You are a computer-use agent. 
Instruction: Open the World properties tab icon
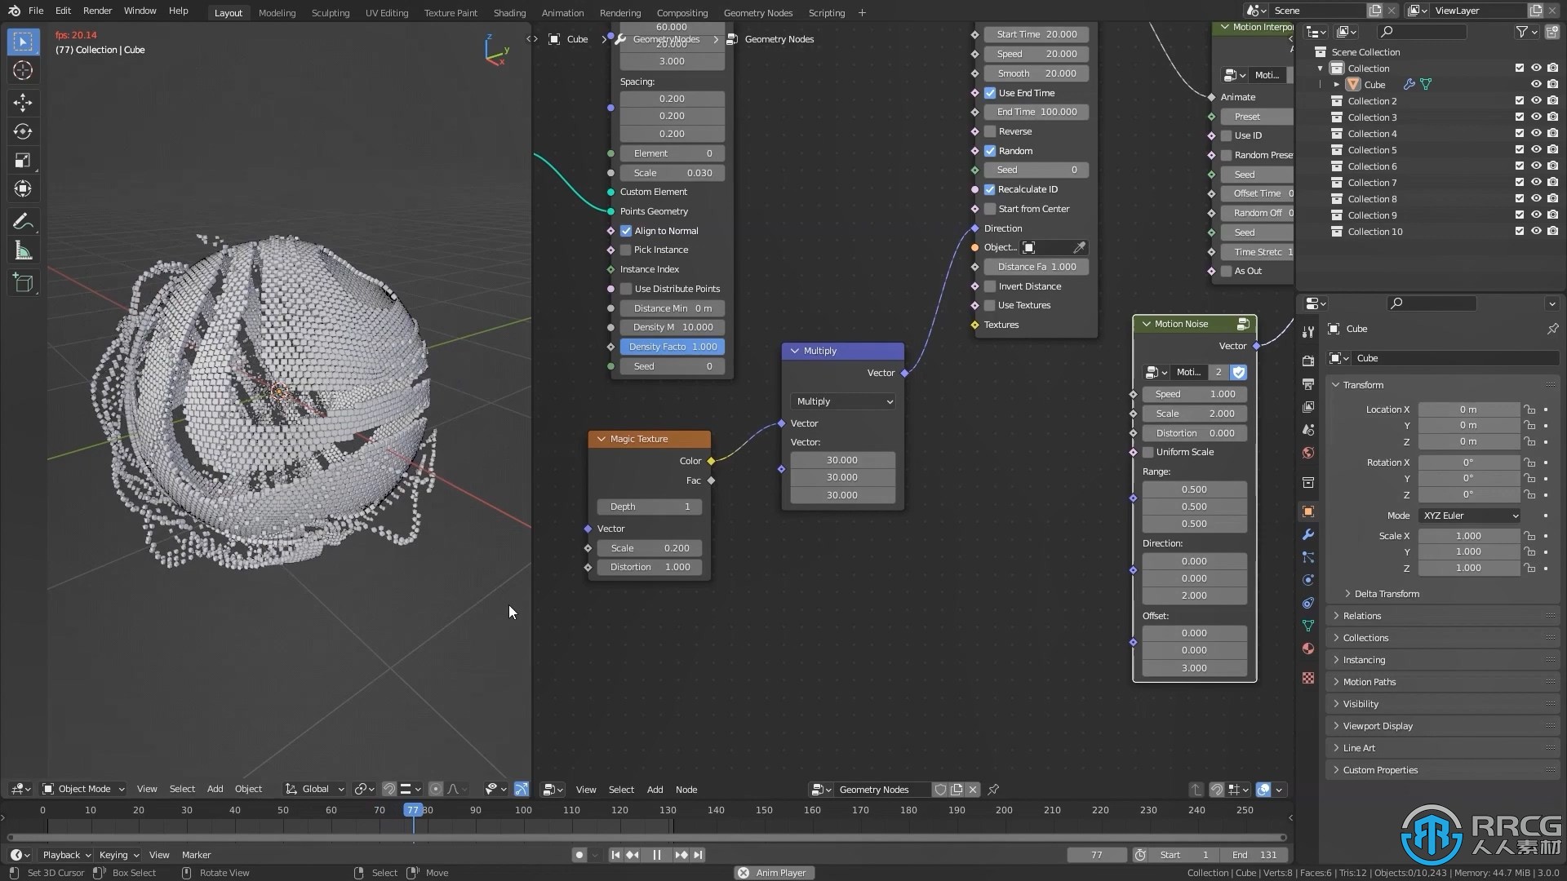(x=1308, y=453)
